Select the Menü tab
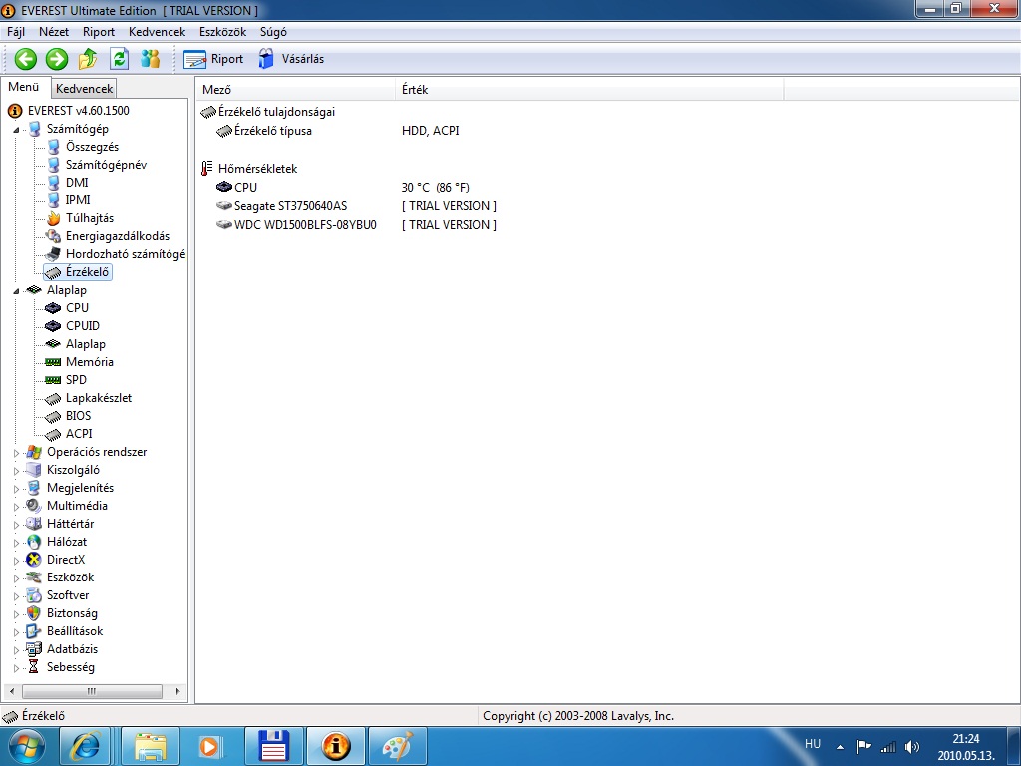The height and width of the screenshot is (766, 1021). (x=24, y=87)
